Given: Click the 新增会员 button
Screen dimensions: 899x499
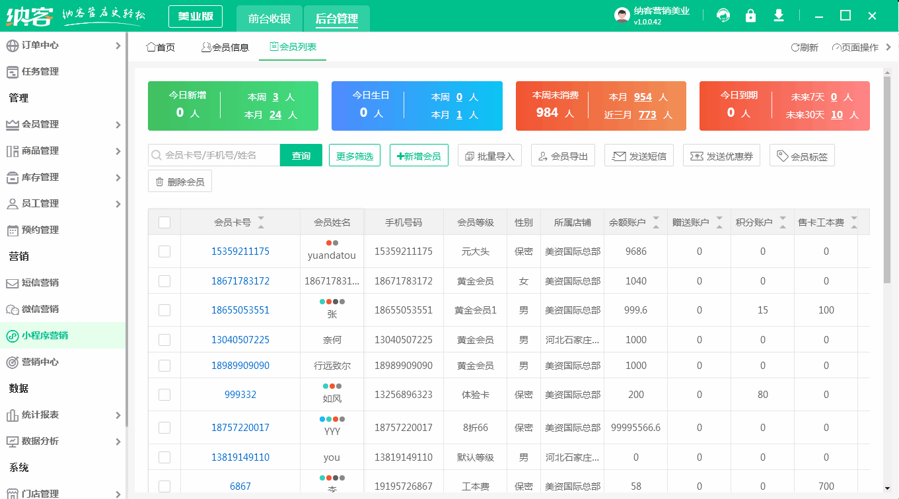Looking at the screenshot, I should tap(419, 155).
